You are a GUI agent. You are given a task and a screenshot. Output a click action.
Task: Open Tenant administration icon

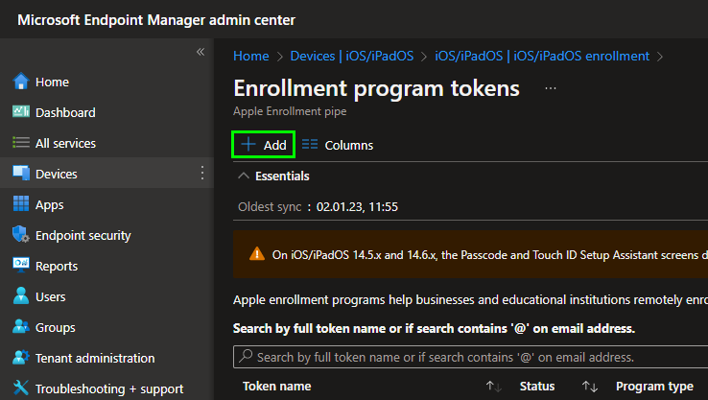click(x=21, y=359)
